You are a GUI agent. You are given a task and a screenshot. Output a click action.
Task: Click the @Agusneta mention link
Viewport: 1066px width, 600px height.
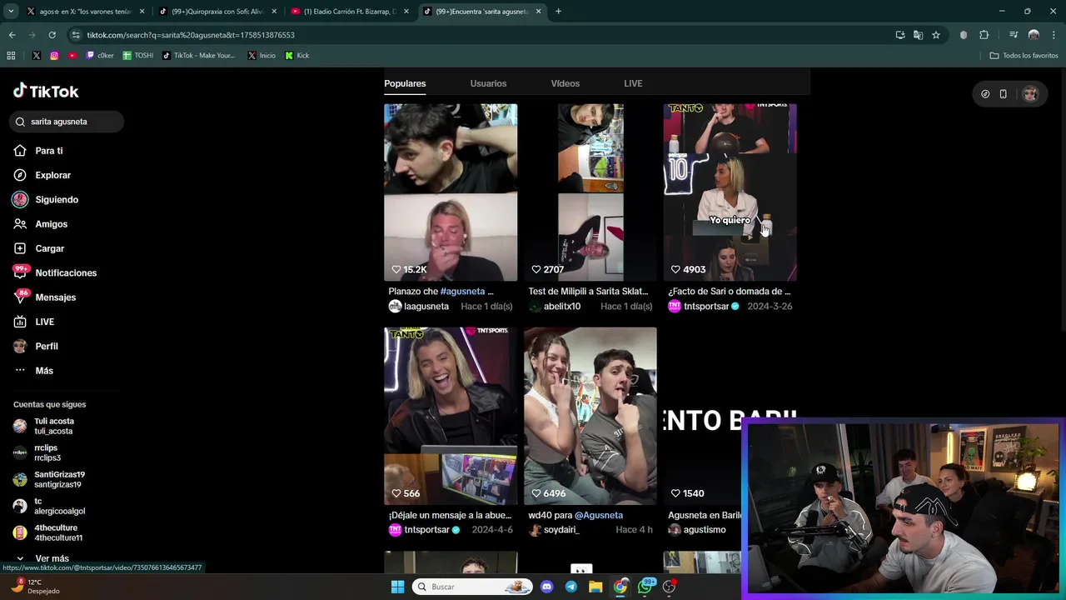coord(599,515)
